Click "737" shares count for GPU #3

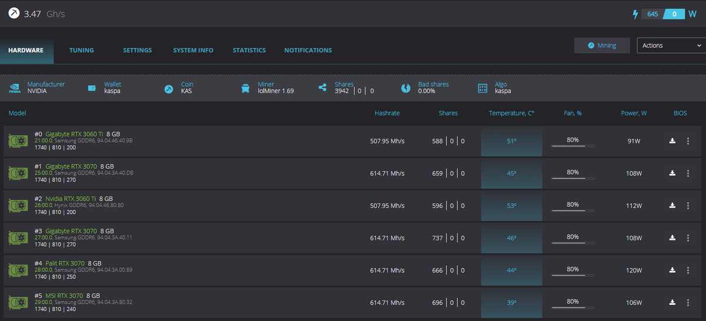(437, 238)
